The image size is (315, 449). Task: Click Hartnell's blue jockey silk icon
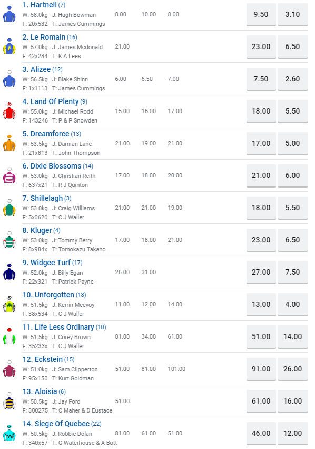tap(9, 14)
